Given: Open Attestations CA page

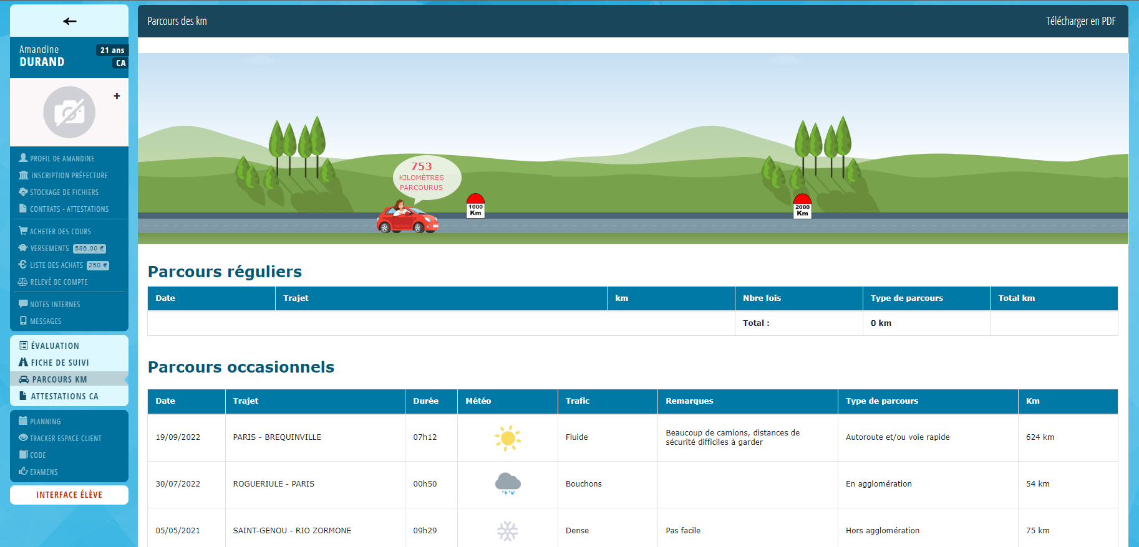Looking at the screenshot, I should tap(64, 396).
